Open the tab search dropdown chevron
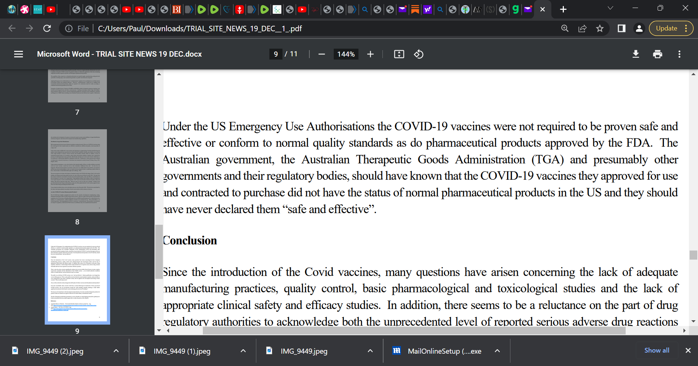Viewport: 698px width, 366px height. [610, 8]
